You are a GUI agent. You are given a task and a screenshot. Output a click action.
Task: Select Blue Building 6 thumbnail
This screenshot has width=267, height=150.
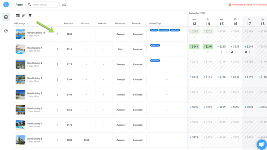(21, 110)
